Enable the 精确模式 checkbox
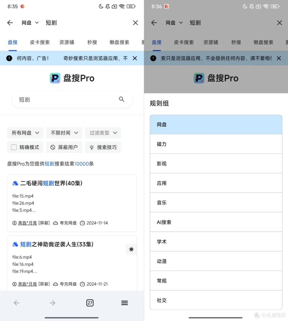 [x=14, y=147]
